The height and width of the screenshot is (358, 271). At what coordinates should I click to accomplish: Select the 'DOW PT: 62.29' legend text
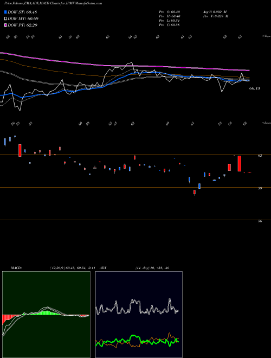pyautogui.click(x=23, y=25)
